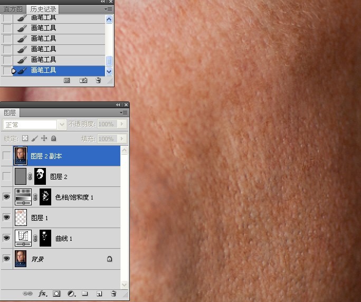Open the 不透明度 slider arrow

(x=122, y=124)
